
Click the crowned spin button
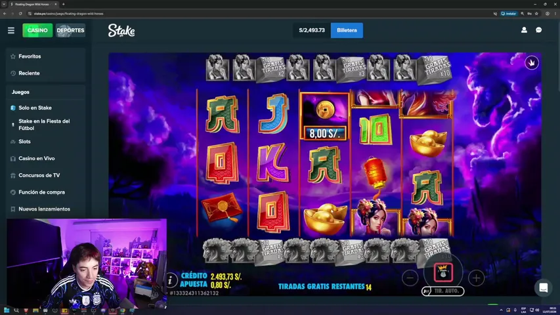443,272
